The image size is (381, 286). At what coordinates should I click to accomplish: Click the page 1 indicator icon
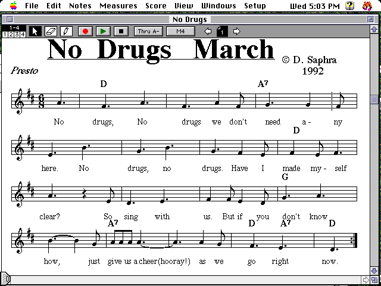[222, 31]
